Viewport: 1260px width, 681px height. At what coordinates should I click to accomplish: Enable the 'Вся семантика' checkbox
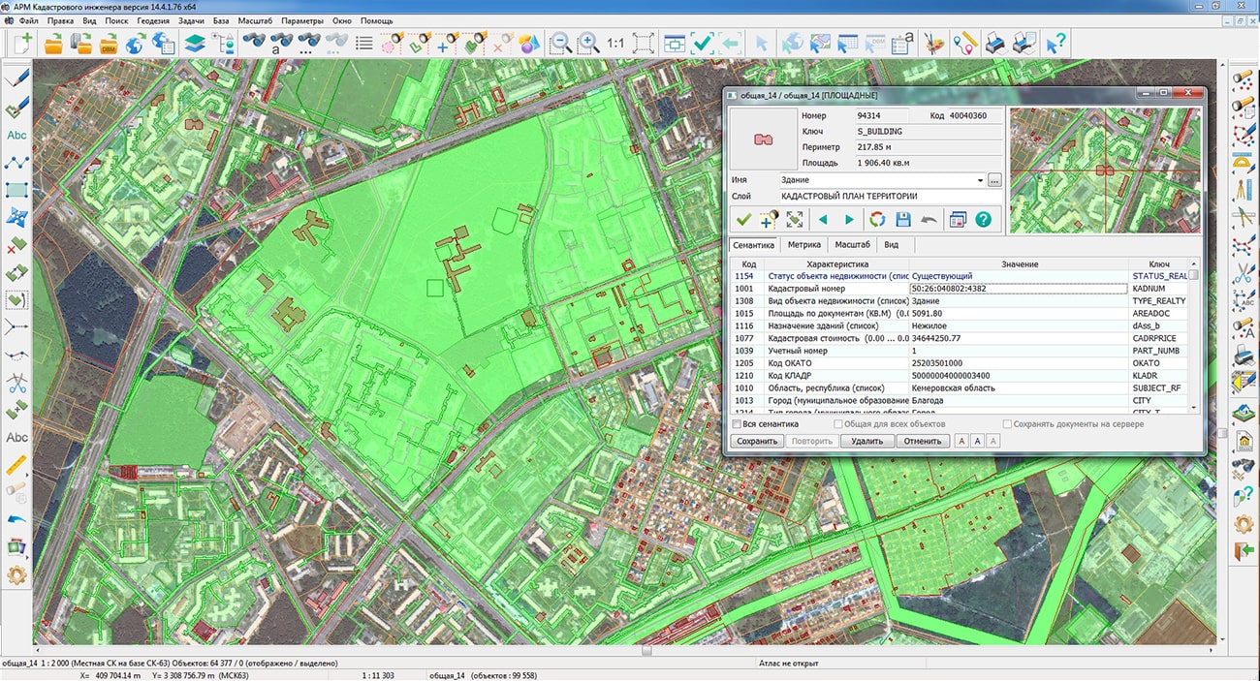[x=738, y=424]
